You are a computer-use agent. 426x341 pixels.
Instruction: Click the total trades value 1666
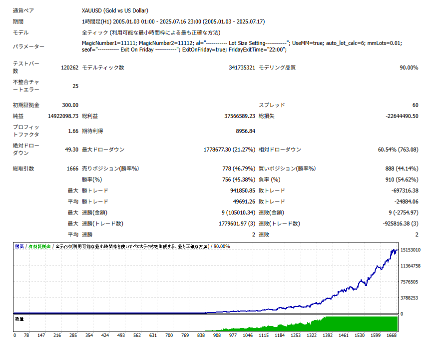[72, 168]
